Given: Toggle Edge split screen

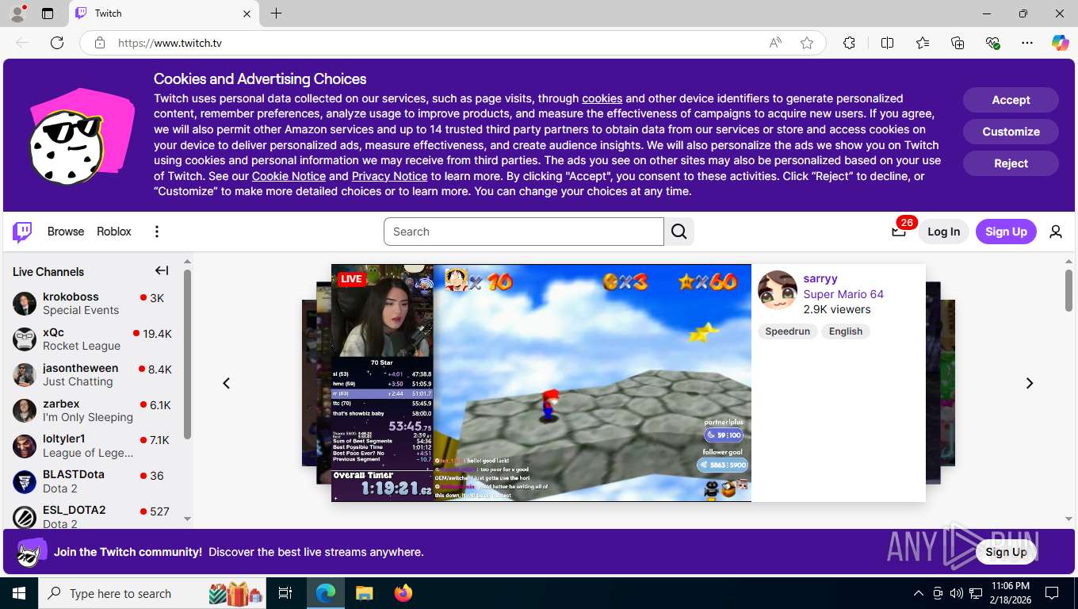Looking at the screenshot, I should pos(887,43).
